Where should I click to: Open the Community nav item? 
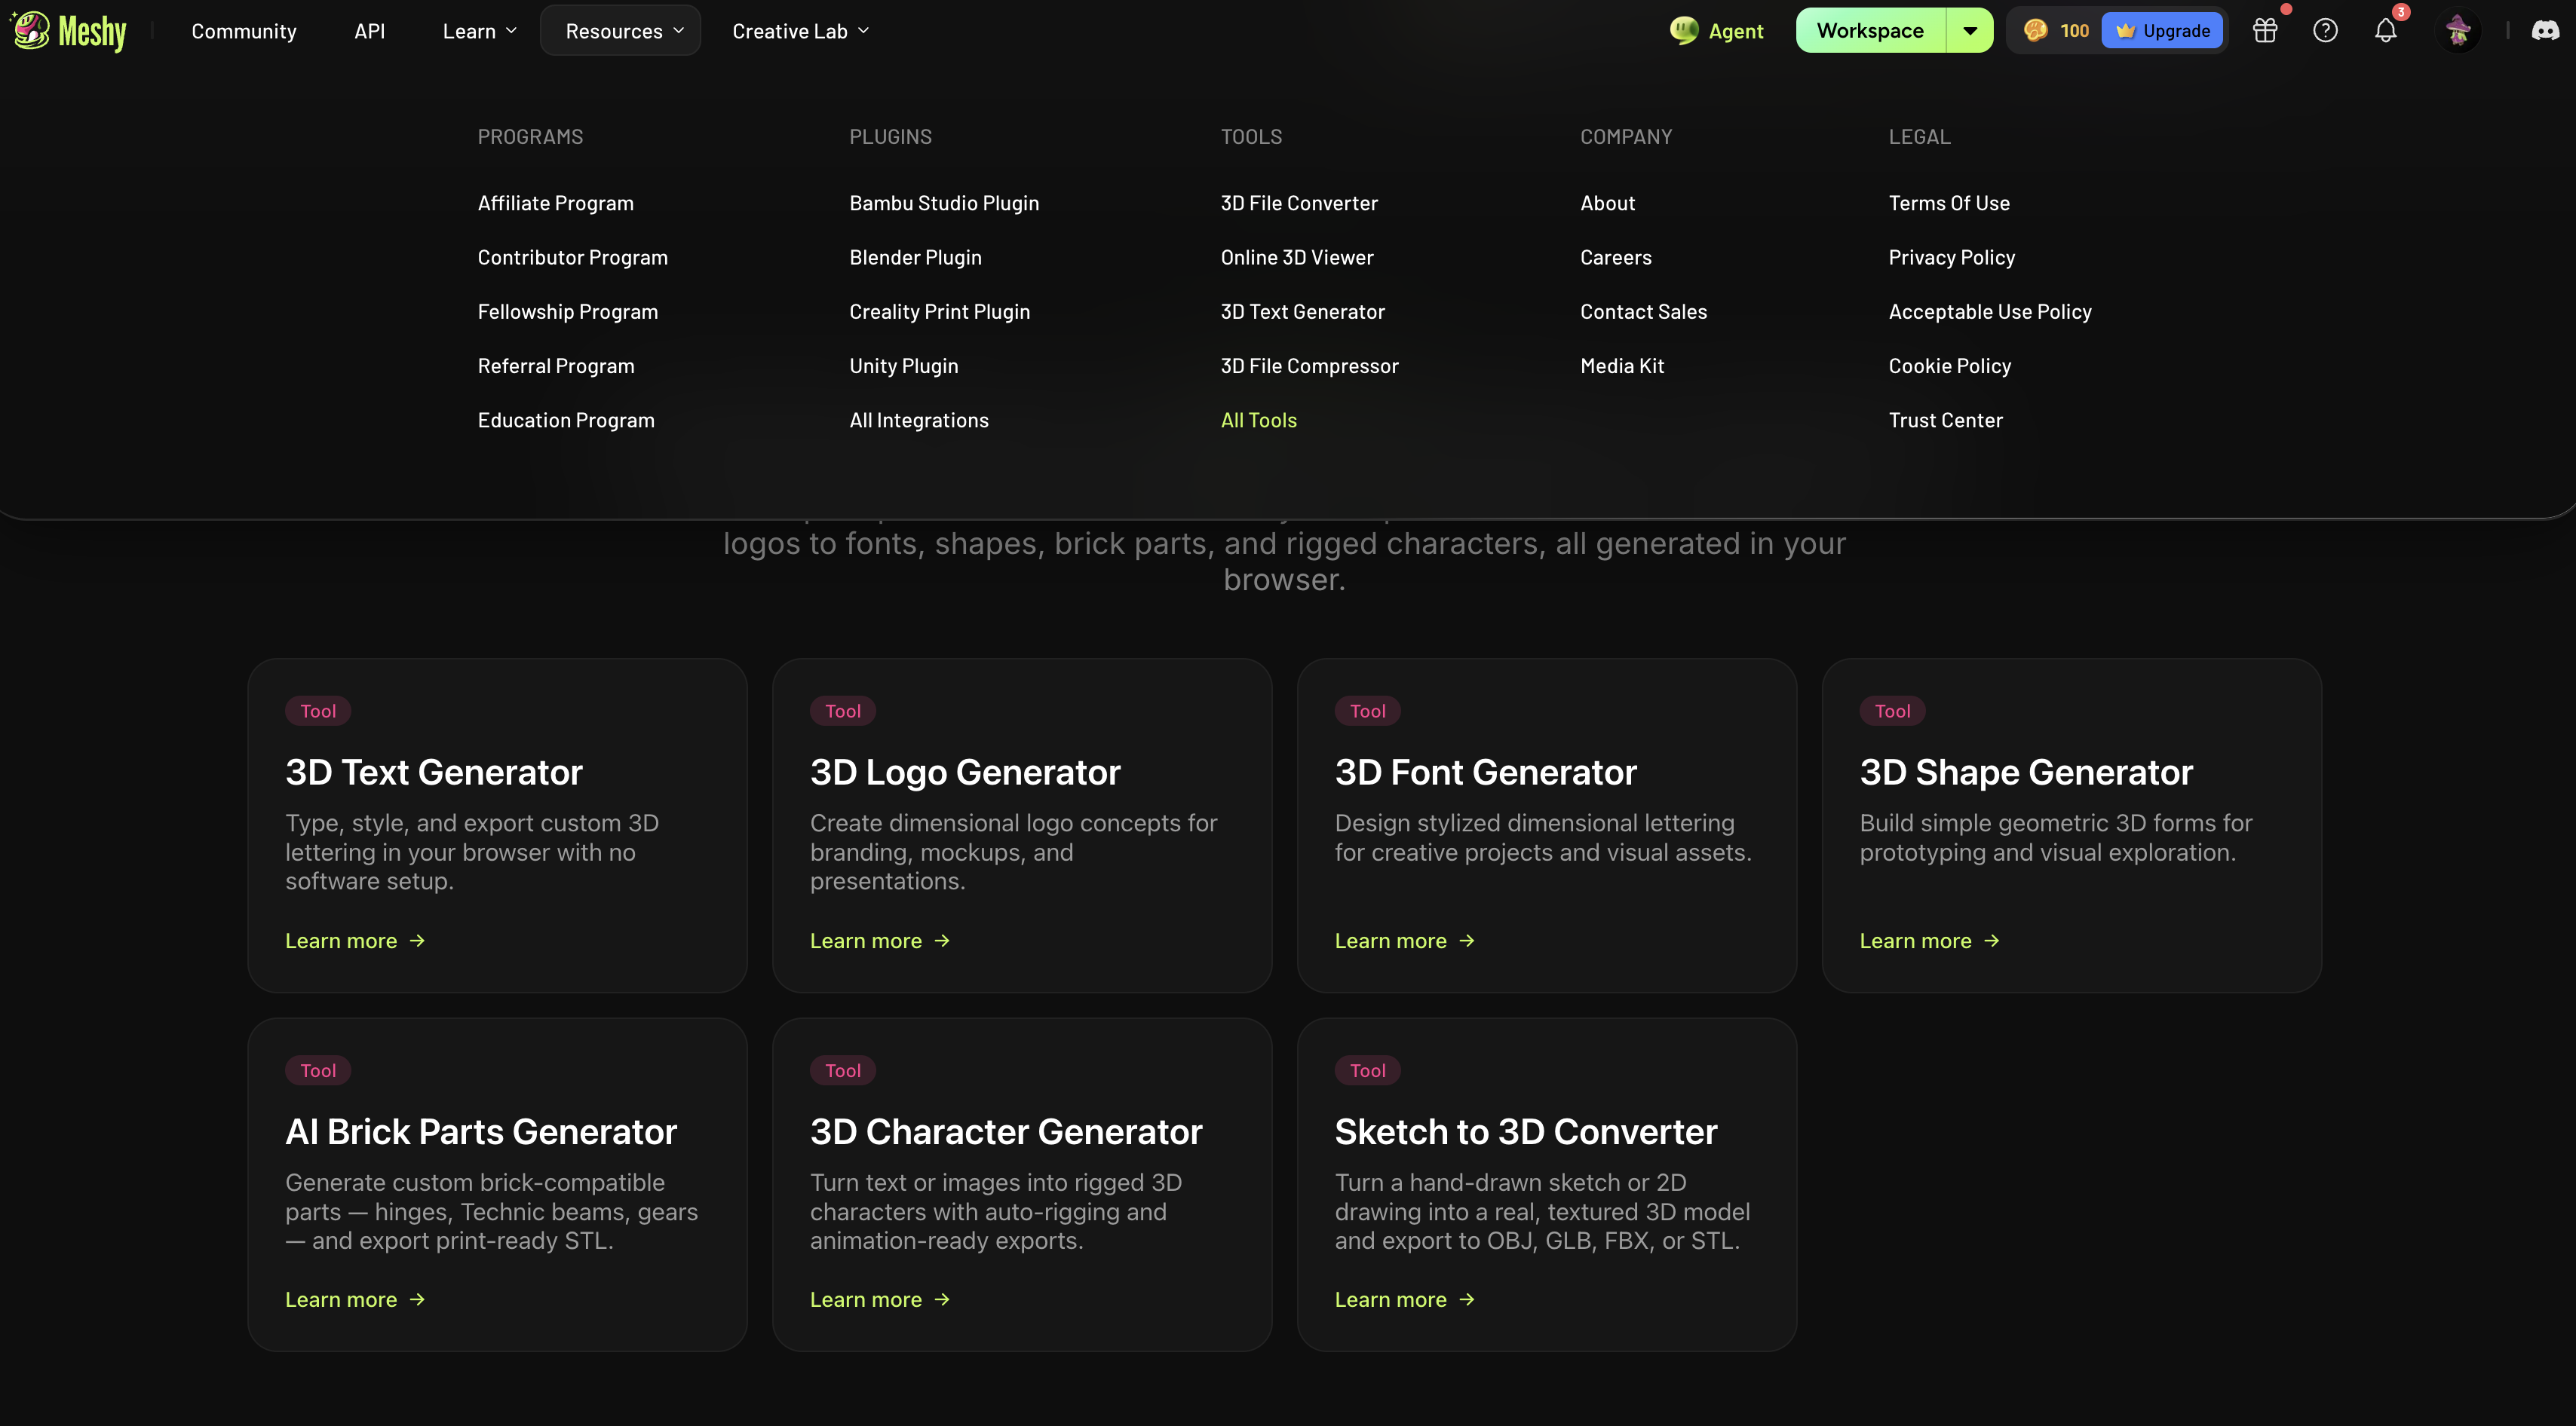244,31
